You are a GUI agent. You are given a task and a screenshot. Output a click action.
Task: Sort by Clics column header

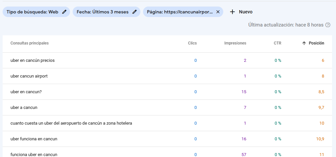click(x=192, y=43)
